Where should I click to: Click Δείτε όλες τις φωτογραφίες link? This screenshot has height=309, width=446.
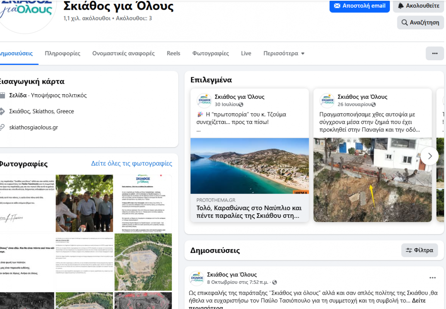tap(131, 163)
